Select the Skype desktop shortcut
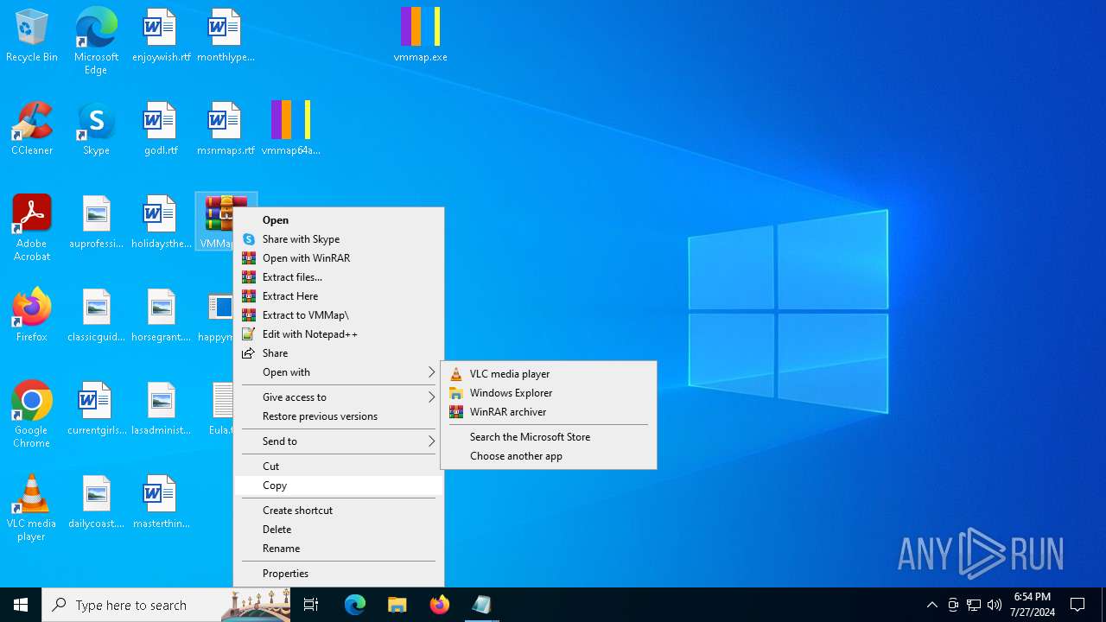1106x622 pixels. click(x=96, y=130)
